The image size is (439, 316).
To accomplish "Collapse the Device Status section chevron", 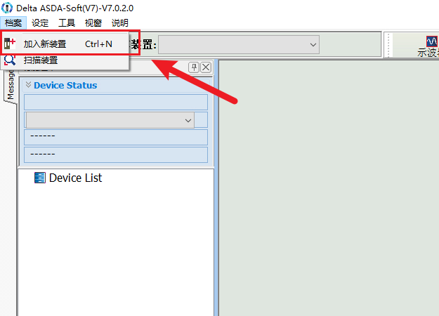I will click(x=28, y=85).
